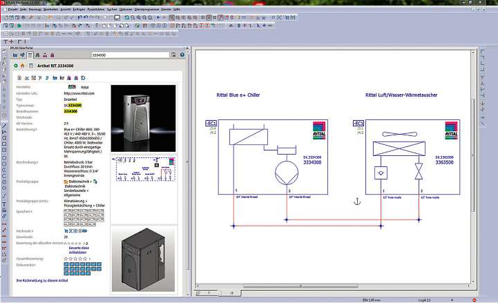Click the plus cross icon in fourth toolbar row

[12, 41]
